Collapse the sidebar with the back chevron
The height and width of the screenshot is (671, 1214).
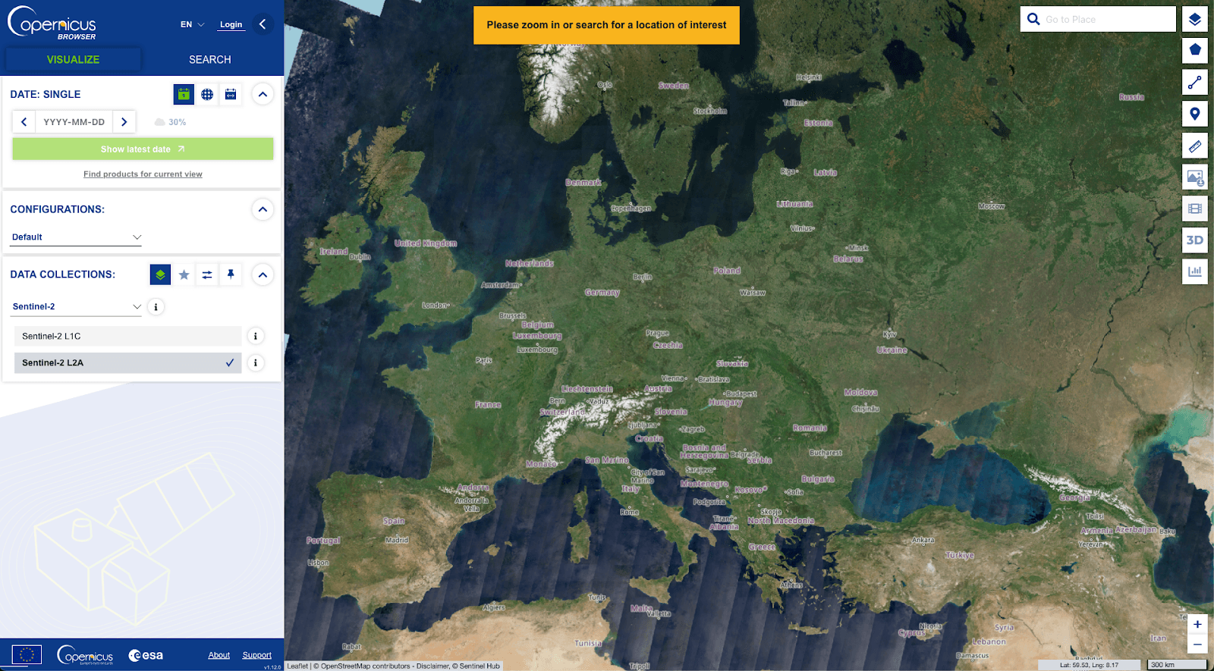click(263, 24)
